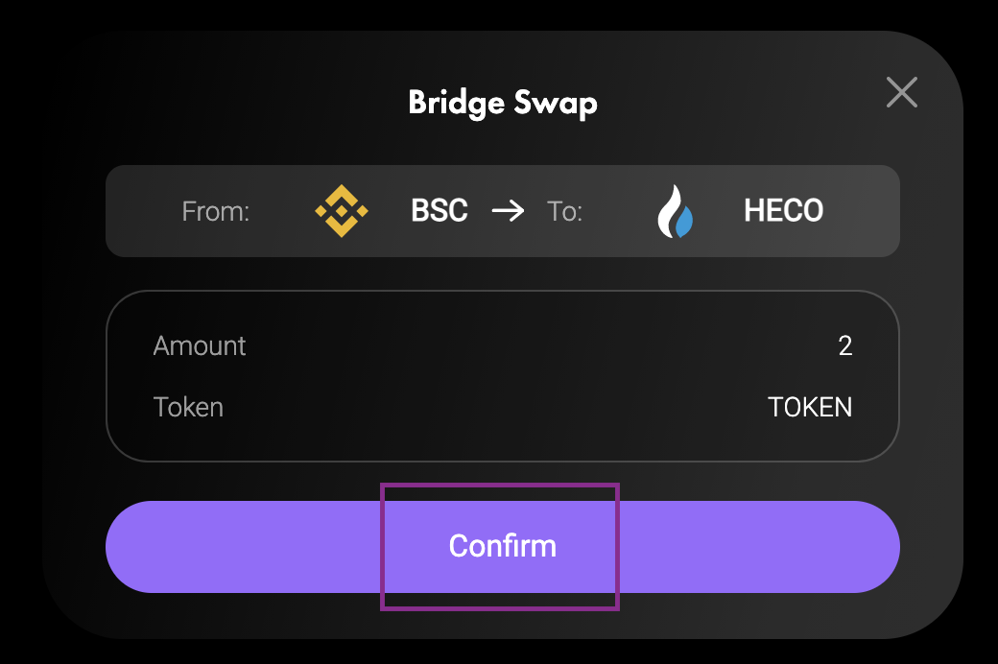Select the TOKEN value on the right
The height and width of the screenshot is (664, 998).
811,407
